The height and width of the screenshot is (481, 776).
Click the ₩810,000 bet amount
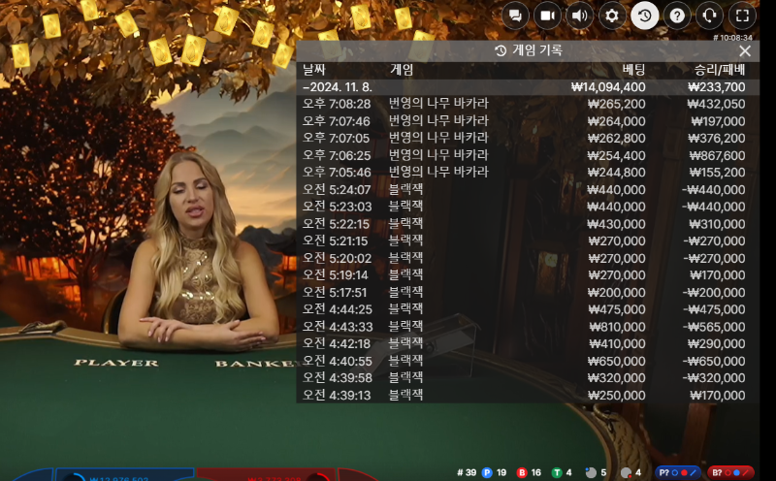(x=618, y=327)
